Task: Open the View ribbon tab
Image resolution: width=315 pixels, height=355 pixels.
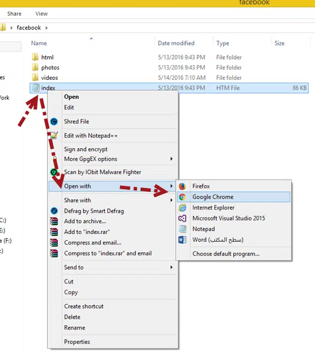Action: pyautogui.click(x=41, y=14)
